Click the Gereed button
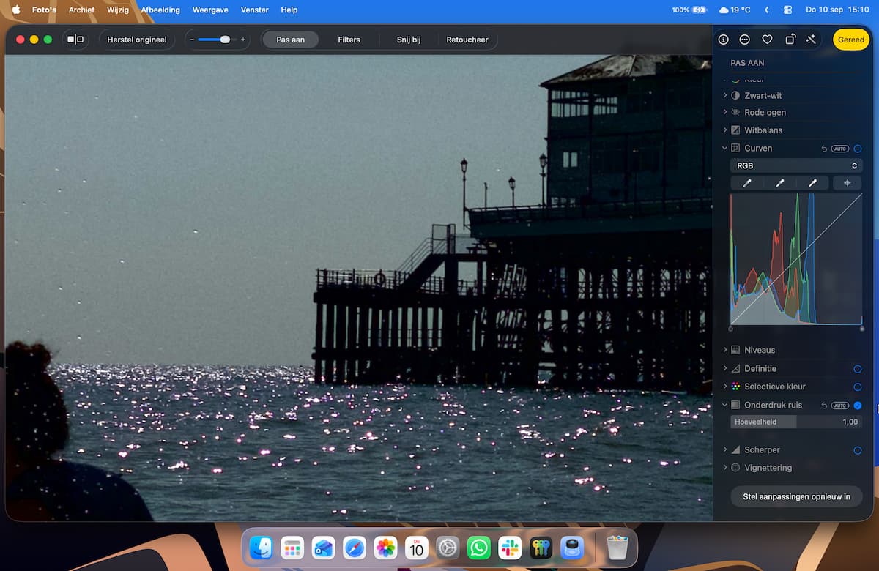This screenshot has width=879, height=571. [x=851, y=40]
